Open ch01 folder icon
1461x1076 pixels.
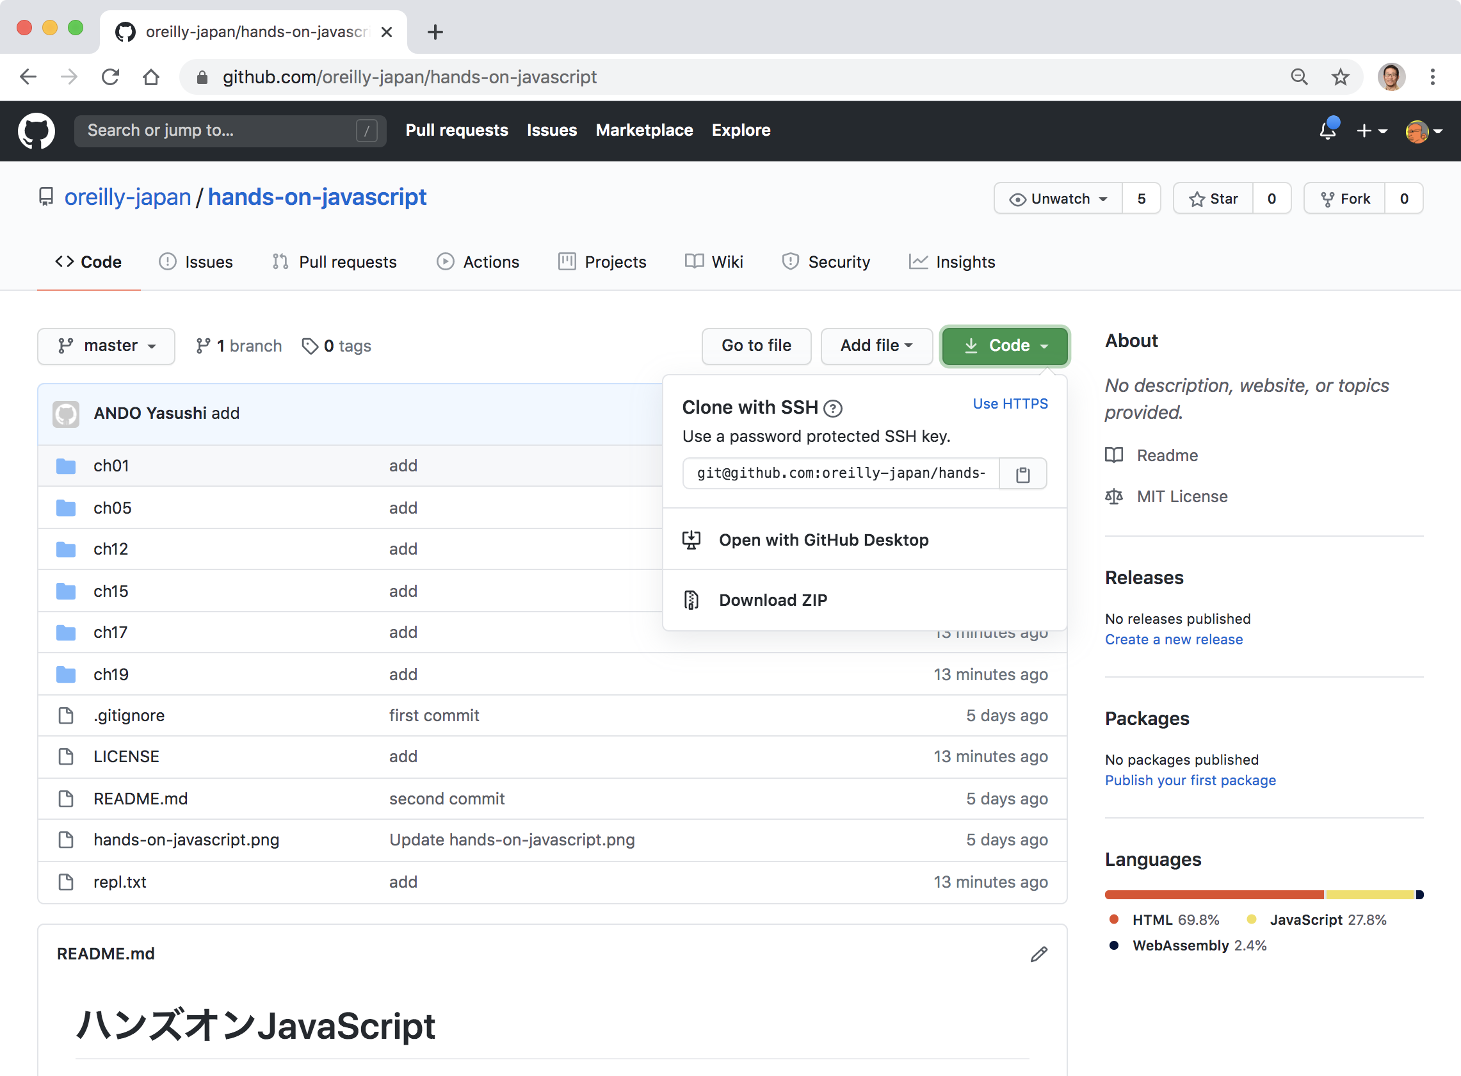tap(66, 466)
